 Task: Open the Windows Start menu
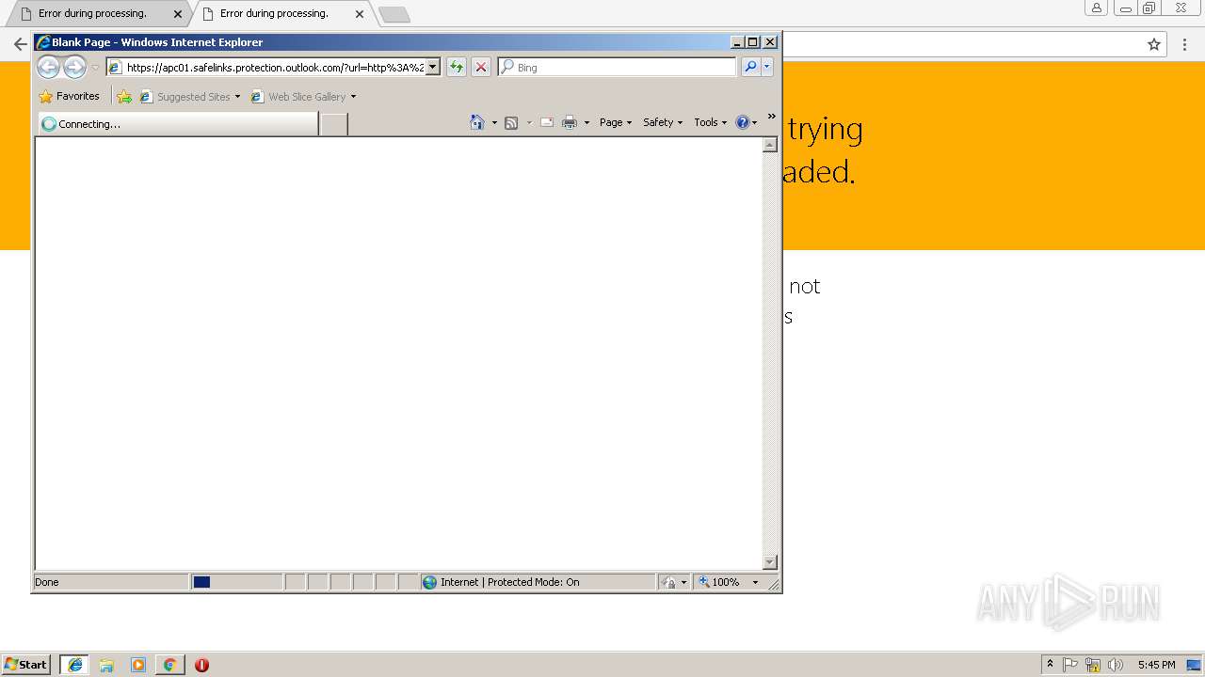pos(26,664)
